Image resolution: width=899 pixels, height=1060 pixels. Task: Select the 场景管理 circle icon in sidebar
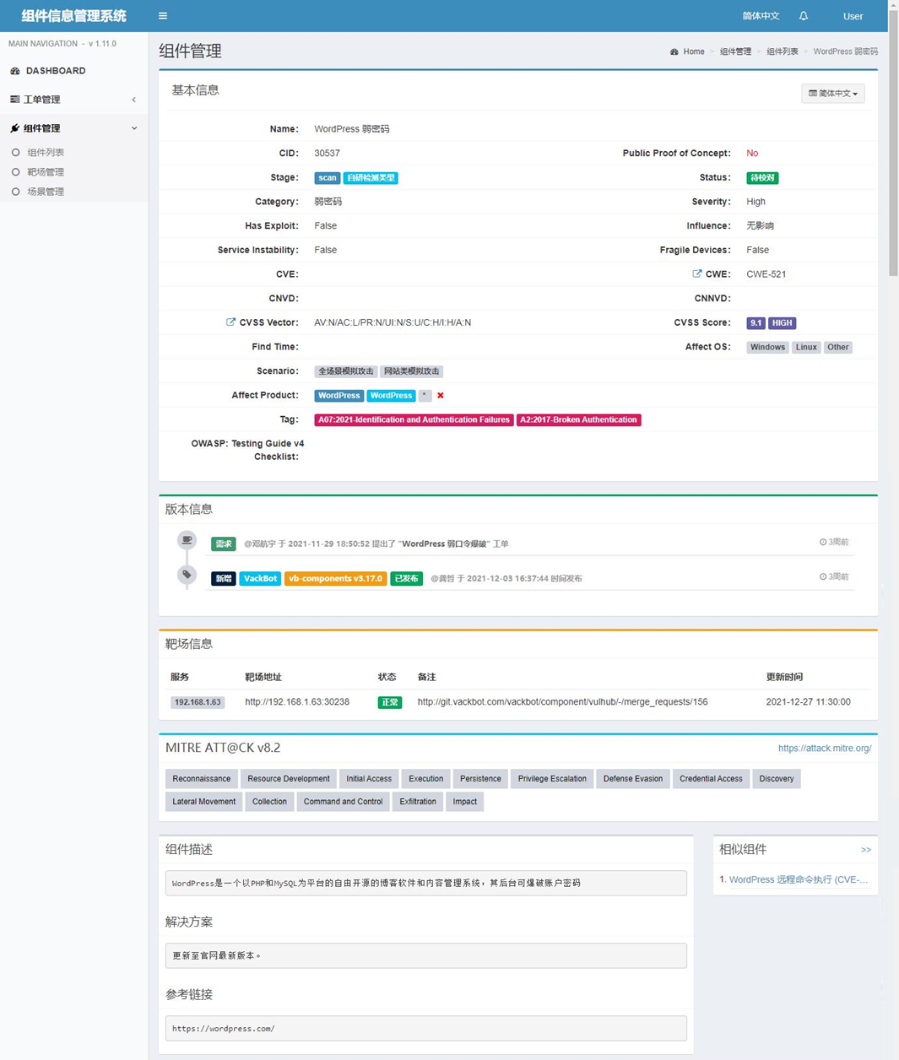point(15,192)
